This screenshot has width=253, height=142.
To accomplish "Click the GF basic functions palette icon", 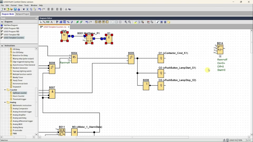I will pos(100,22).
